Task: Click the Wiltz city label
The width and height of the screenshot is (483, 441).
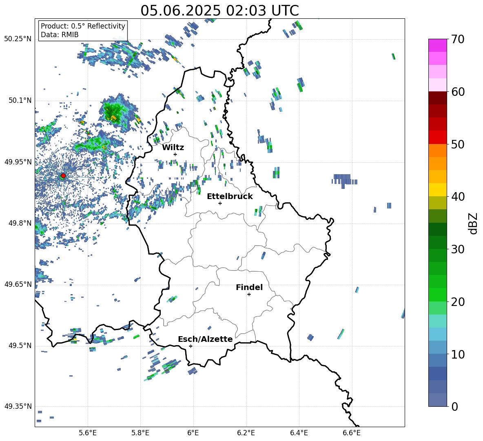Action: (173, 148)
